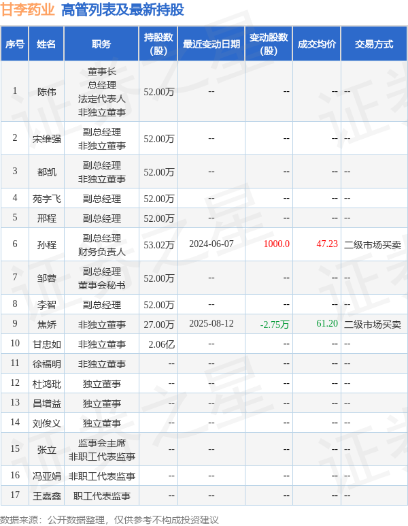Click 职工代表监事 in 王嘉鑫's row

tap(101, 496)
